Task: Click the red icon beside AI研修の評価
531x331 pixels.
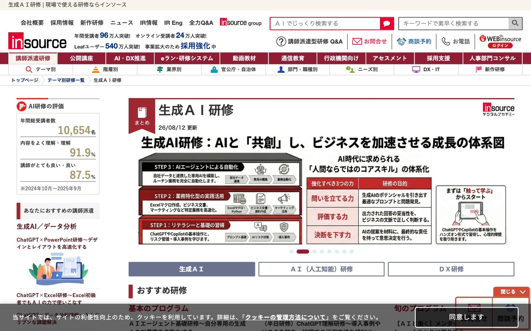Action: point(22,106)
